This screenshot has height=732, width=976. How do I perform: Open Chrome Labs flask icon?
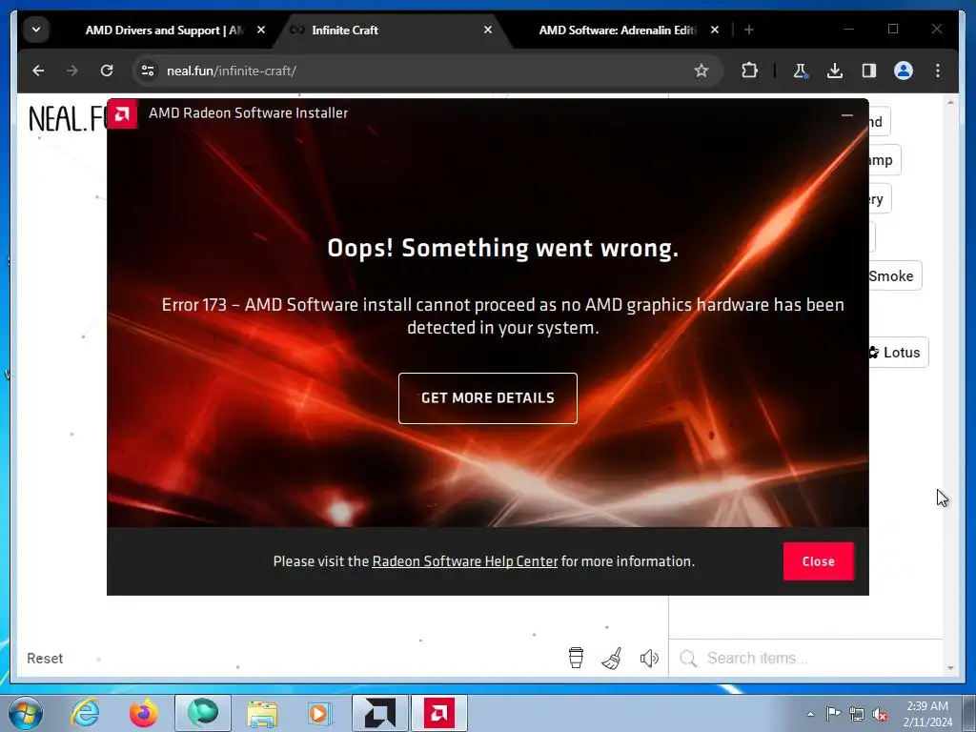[800, 71]
